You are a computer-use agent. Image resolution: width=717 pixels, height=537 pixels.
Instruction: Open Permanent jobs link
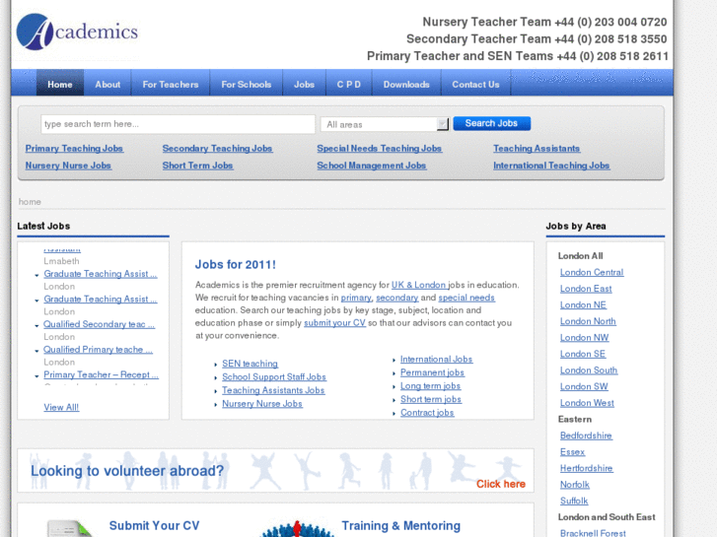432,372
